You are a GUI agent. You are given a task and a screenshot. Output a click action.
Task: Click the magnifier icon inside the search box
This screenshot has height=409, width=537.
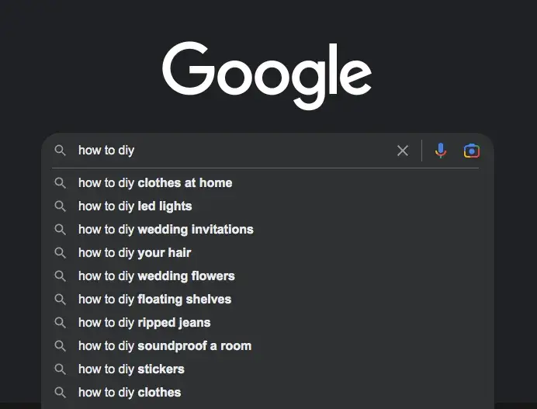tap(60, 151)
